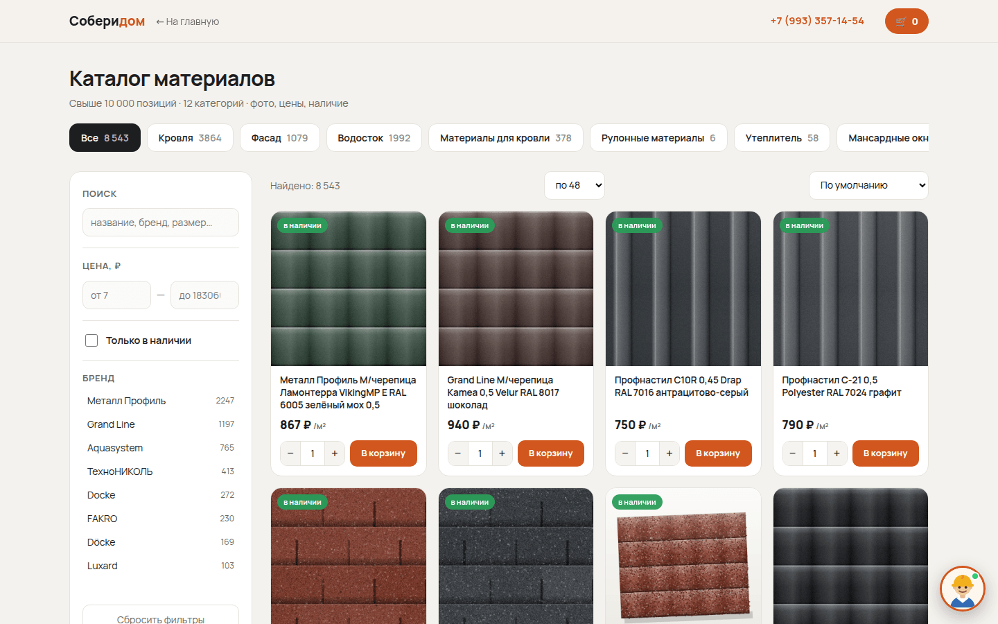
Task: Call phone number +7 (993) 357-14-54
Action: pyautogui.click(x=817, y=21)
